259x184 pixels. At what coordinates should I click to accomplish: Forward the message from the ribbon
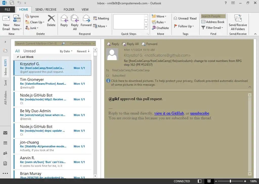click(86, 21)
